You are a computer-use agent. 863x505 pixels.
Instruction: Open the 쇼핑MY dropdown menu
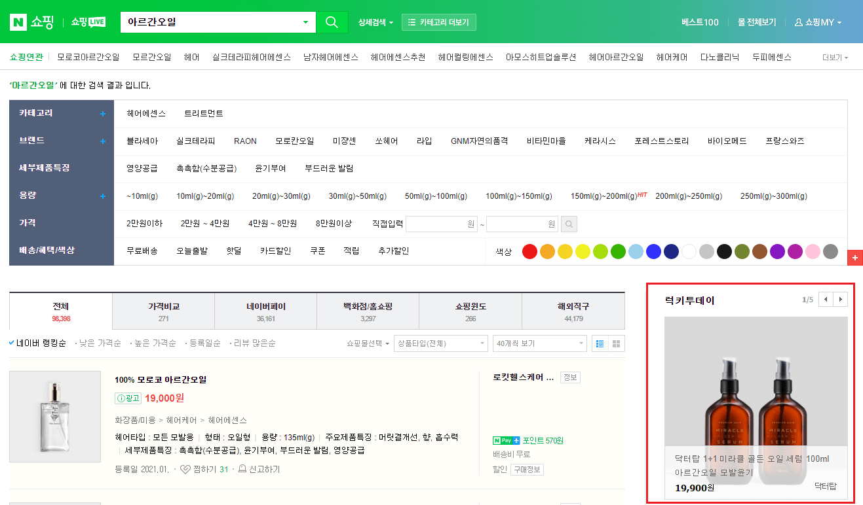pyautogui.click(x=818, y=22)
